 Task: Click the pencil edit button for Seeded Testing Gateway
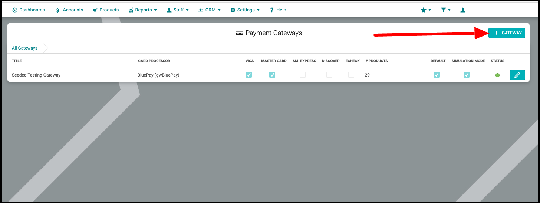pyautogui.click(x=517, y=75)
